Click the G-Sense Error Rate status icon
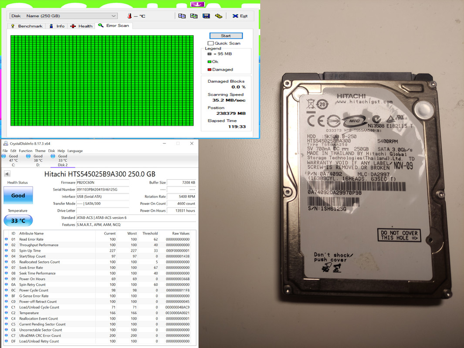Image resolution: width=464 pixels, height=348 pixels. tap(7, 296)
